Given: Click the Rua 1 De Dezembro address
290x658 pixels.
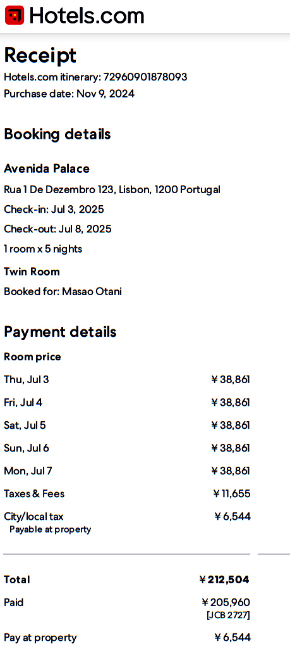Looking at the screenshot, I should click(x=112, y=190).
